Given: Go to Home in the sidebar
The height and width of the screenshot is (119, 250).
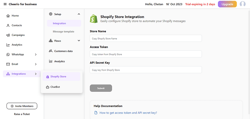Looking at the screenshot, I should point(12,16).
